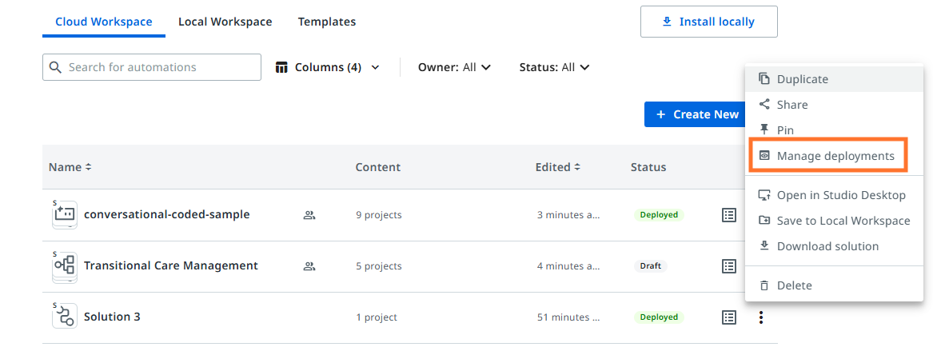Screen dimensions: 933x347
Task: Choose Download solution menu entry
Action: tap(834, 245)
